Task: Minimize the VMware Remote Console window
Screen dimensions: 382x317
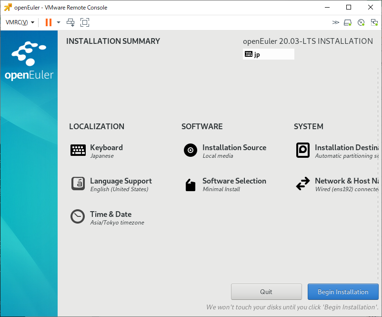Action: pyautogui.click(x=327, y=7)
